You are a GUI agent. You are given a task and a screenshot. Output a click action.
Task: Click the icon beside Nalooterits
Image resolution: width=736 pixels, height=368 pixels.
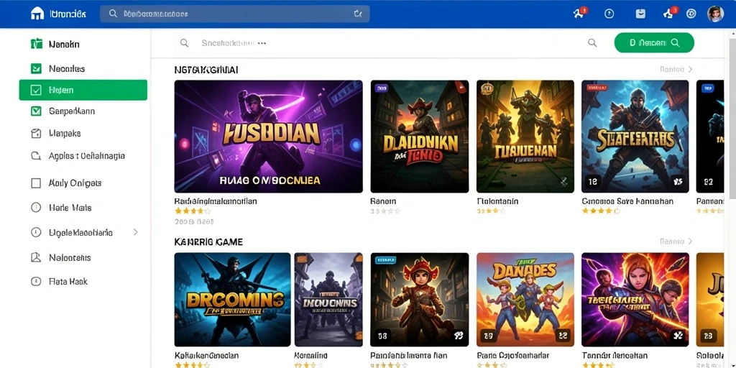click(x=36, y=257)
